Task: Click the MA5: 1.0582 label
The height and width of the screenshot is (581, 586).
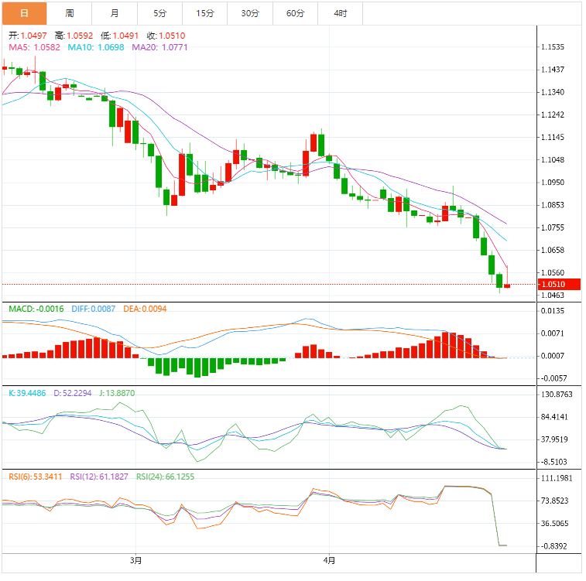Action: (34, 47)
